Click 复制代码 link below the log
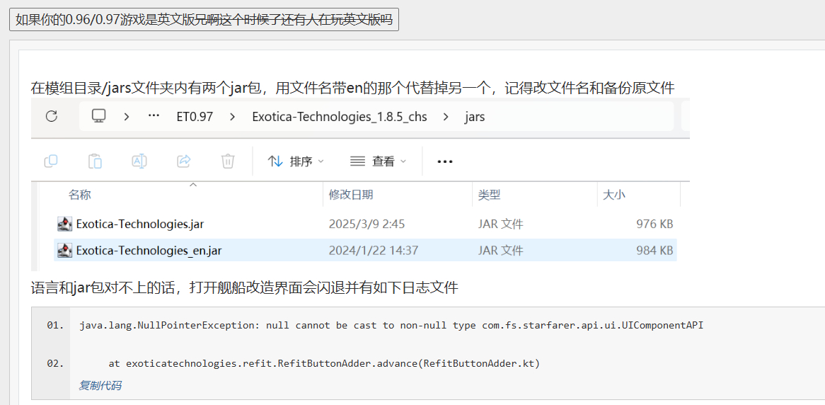This screenshot has width=825, height=405. 100,386
